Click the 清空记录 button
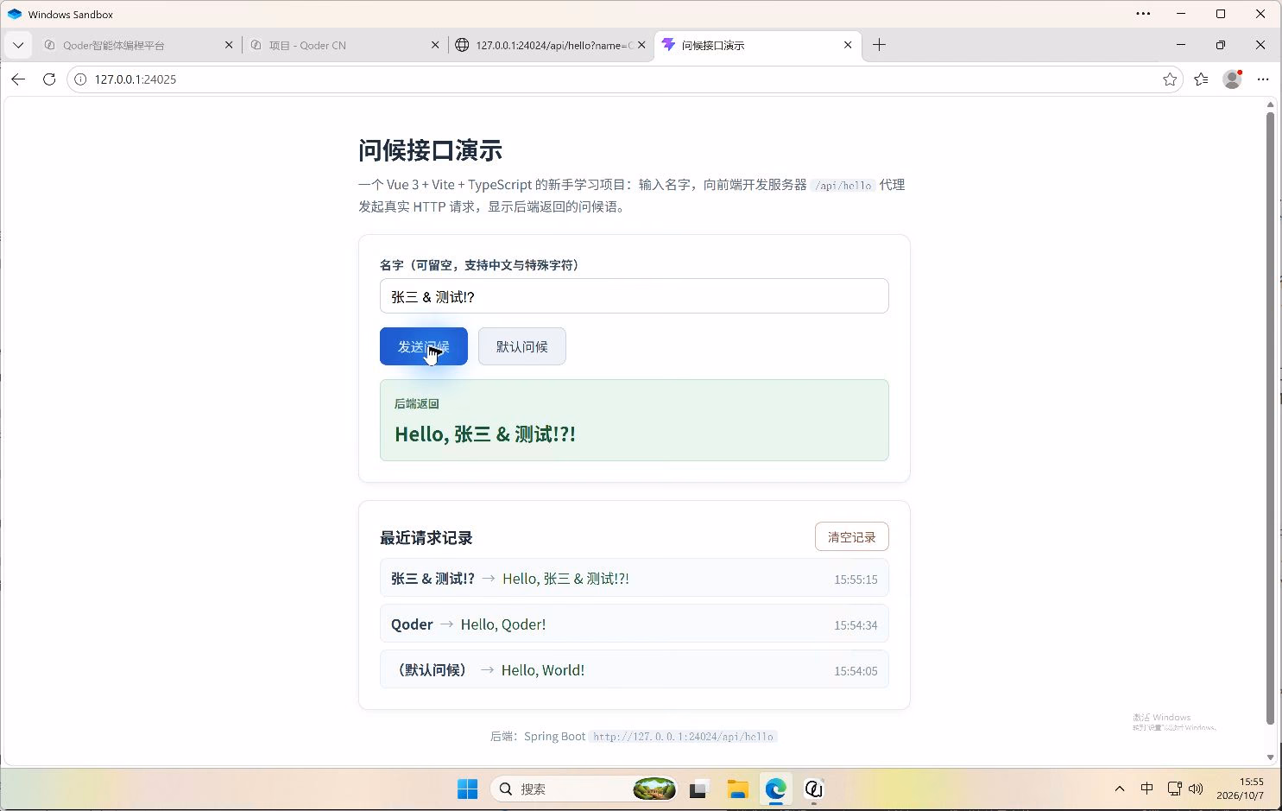Screen dimensions: 1282x811 click(851, 537)
